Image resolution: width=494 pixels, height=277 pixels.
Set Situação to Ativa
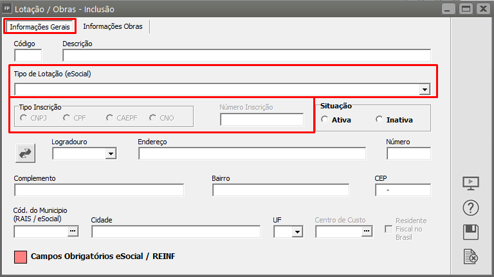coord(324,120)
